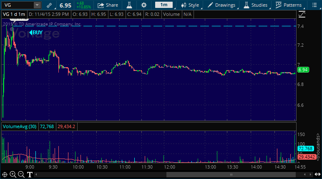Click the 6.6 price axis label
322x179 pixels.
300,105
